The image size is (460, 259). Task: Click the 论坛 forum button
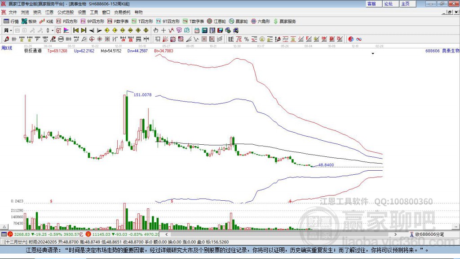click(390, 4)
